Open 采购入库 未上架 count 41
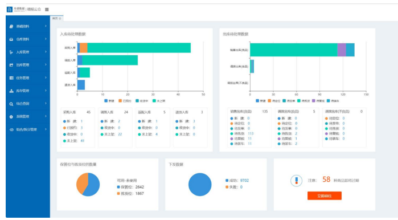398x220 pixels. click(83, 141)
